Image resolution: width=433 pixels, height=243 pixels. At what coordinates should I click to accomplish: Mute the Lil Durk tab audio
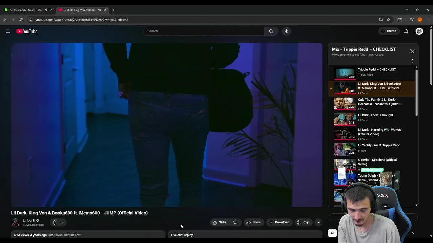(99, 10)
